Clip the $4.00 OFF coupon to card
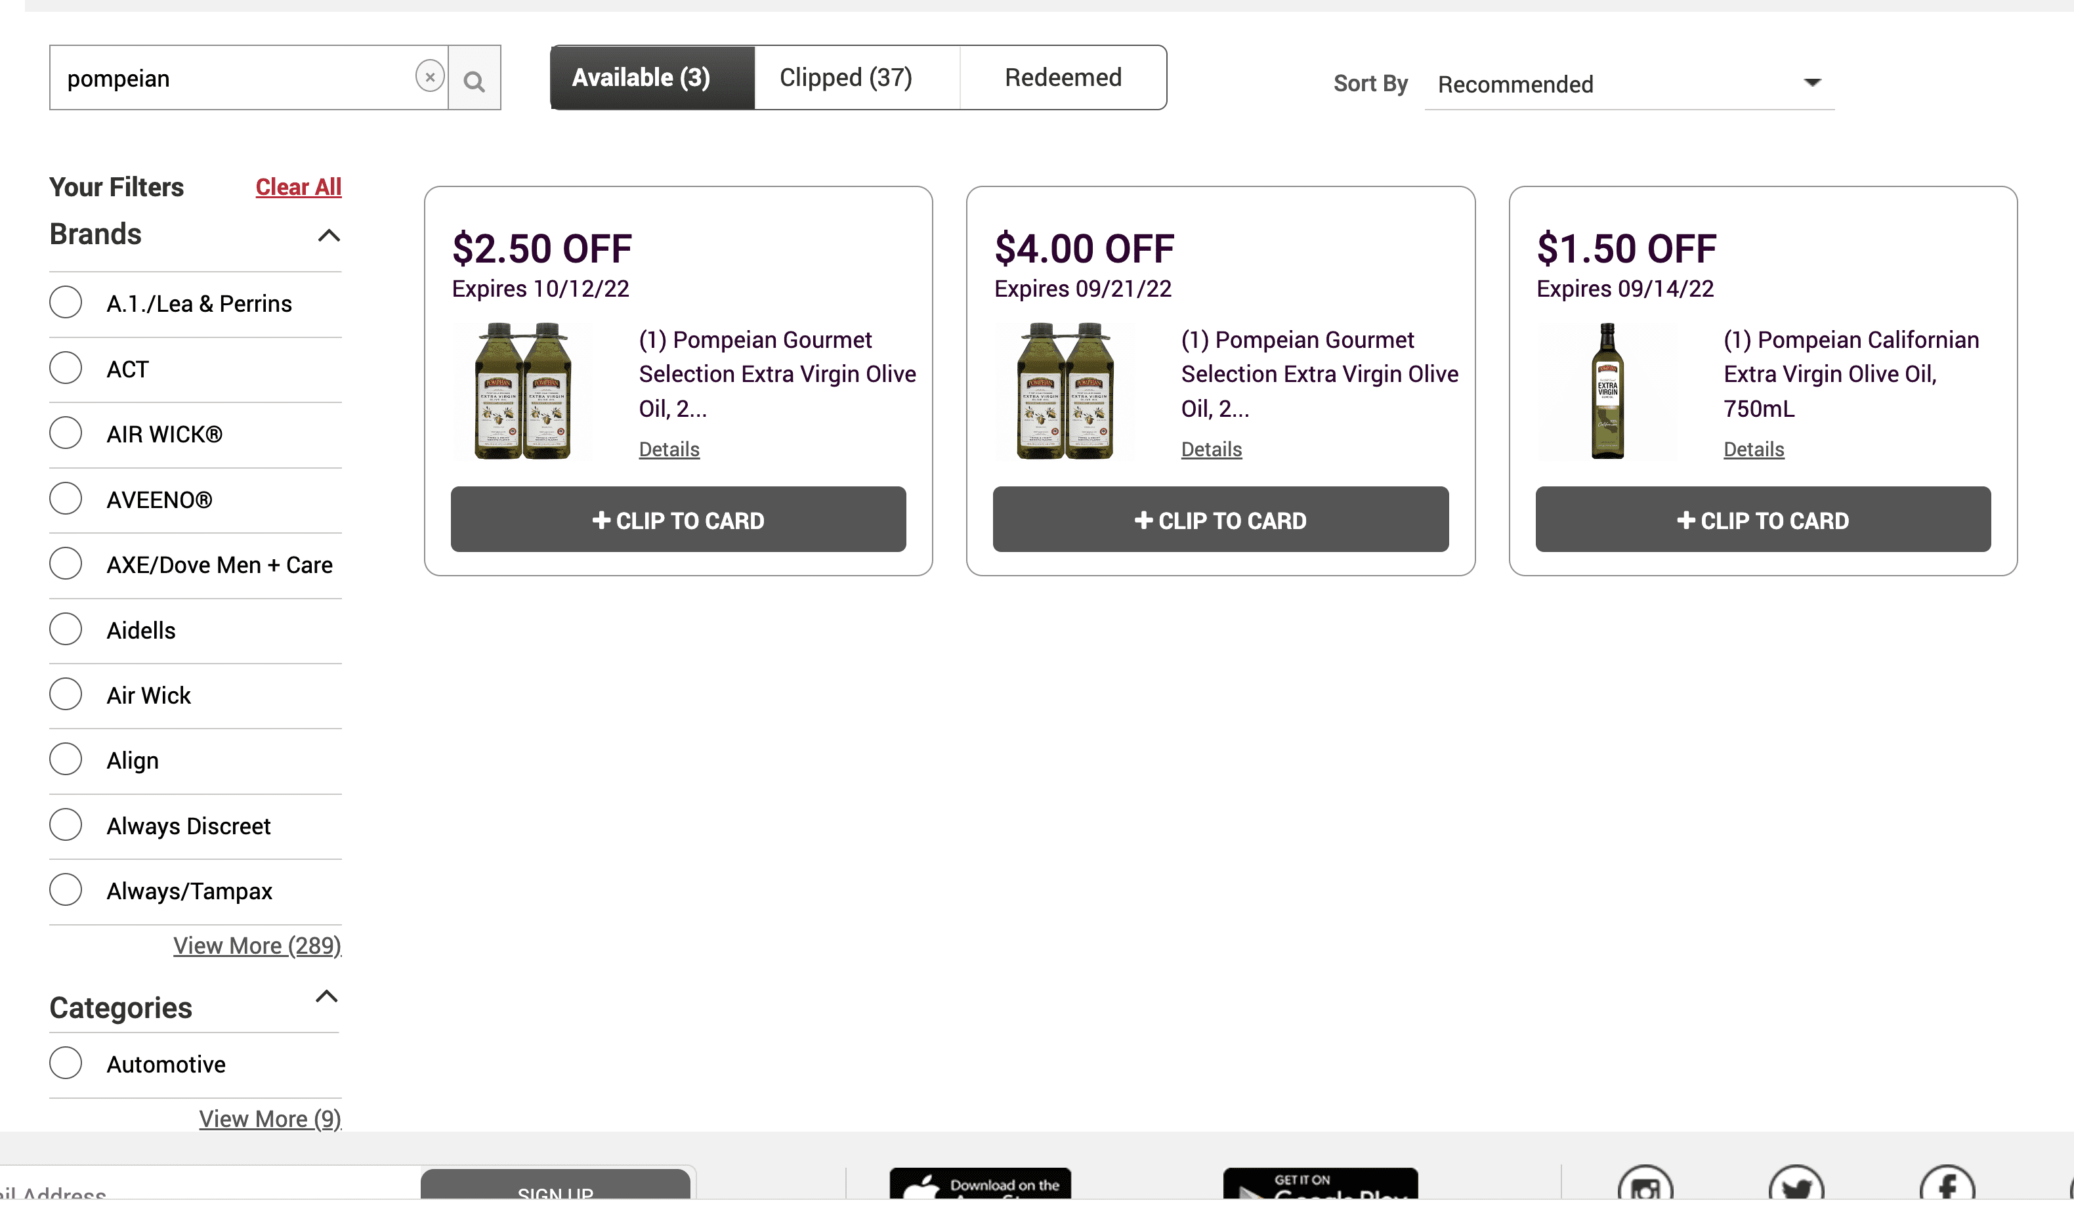The width and height of the screenshot is (2074, 1213). (x=1221, y=520)
